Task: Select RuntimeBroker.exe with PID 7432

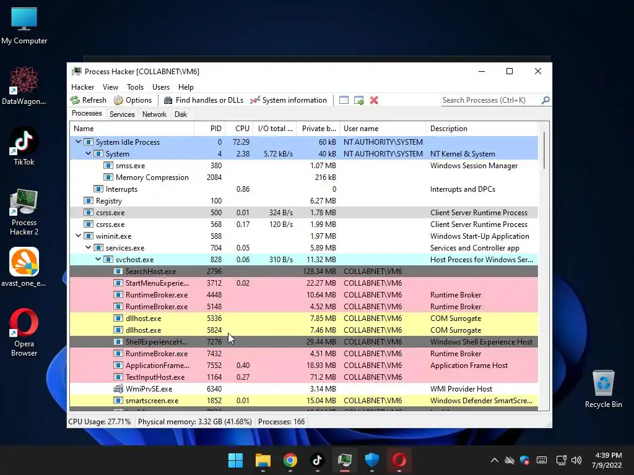Action: (303, 353)
